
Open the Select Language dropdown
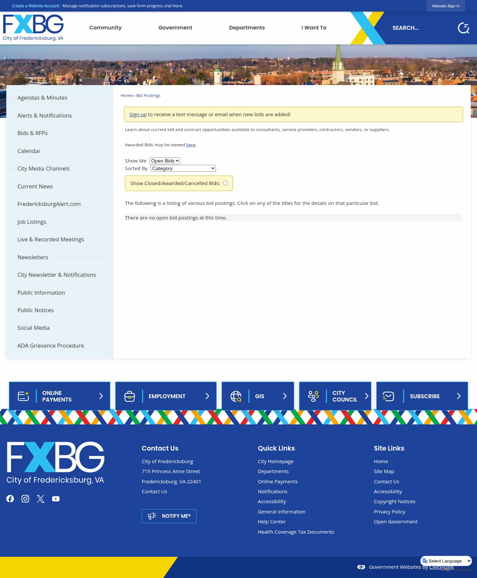tap(446, 561)
